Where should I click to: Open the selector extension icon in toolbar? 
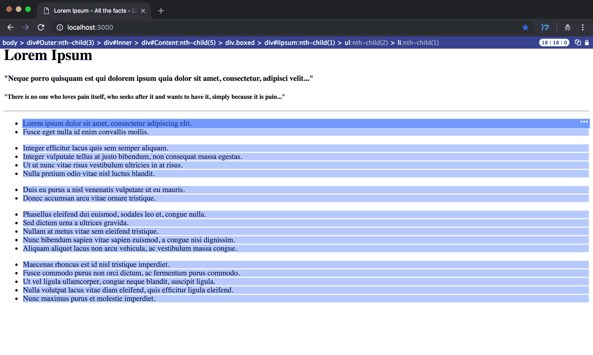(x=545, y=27)
